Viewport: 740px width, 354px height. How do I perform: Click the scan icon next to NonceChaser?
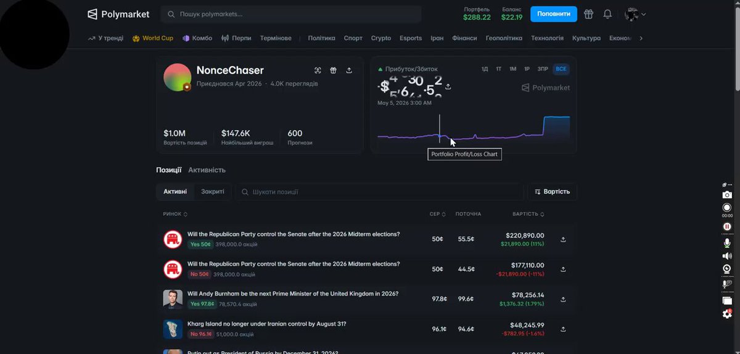(x=318, y=70)
